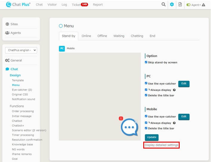Toggle Mobile Use the eye-catcher checkbox

tap(146, 116)
